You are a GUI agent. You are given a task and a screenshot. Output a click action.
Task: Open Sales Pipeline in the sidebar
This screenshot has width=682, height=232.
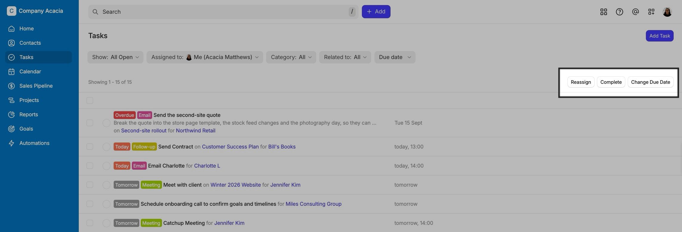38,86
